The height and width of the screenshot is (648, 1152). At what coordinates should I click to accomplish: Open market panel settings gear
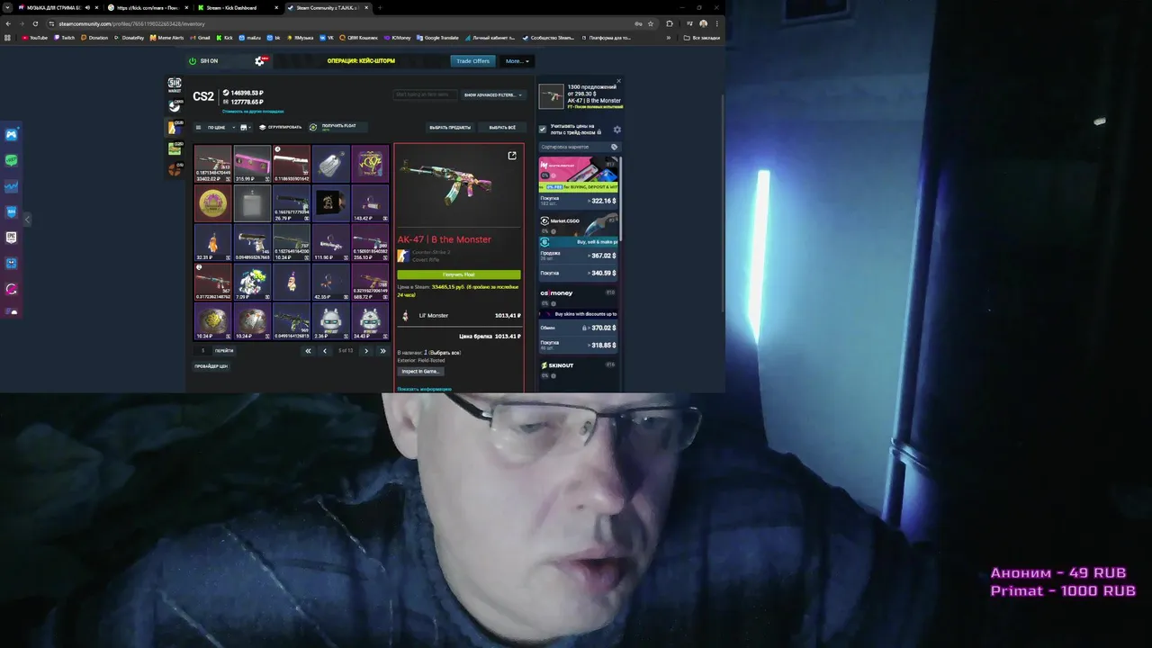(x=616, y=130)
